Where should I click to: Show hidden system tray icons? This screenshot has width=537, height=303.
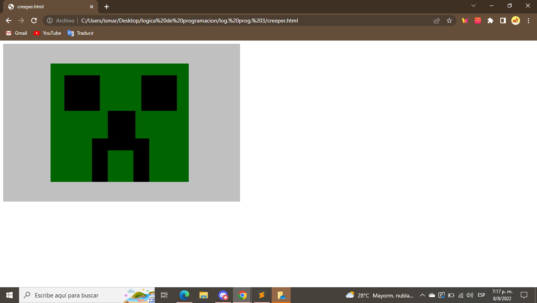tap(422, 295)
